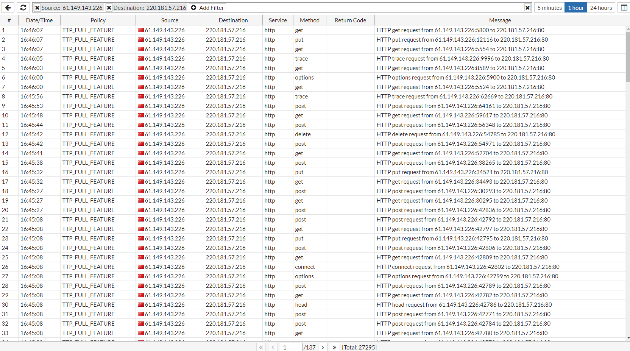Click the vertical scrollbar thumb
630x351 pixels.
tap(628, 57)
